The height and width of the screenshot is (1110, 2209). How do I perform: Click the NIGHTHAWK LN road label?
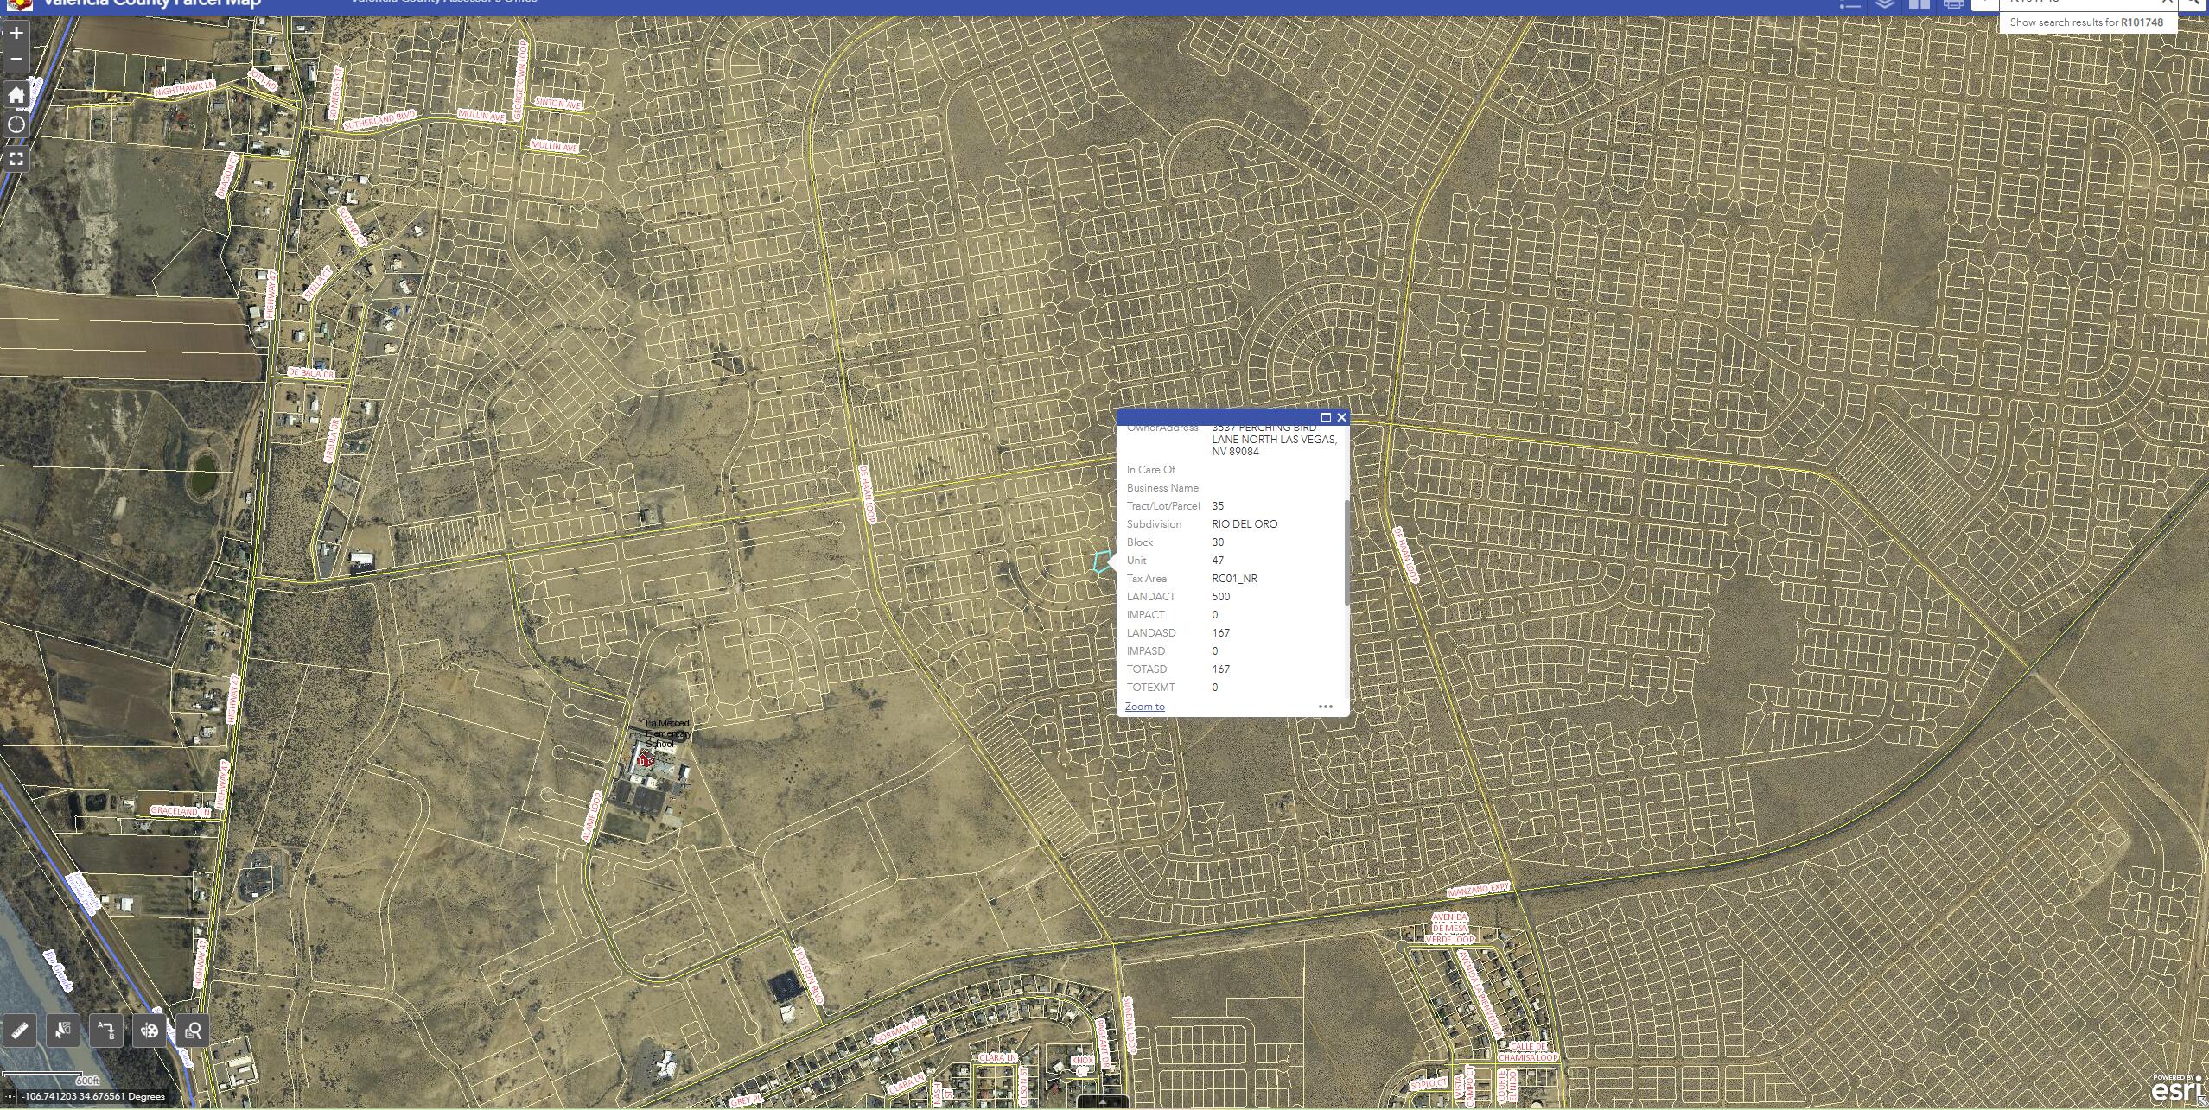pos(184,87)
